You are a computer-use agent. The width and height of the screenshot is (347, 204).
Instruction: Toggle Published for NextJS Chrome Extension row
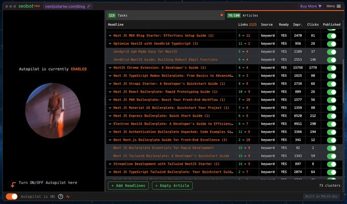(x=332, y=68)
